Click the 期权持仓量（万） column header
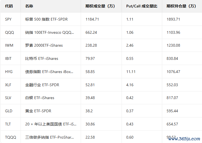Image resolution: width=202 pixels, height=143 pixels. point(181,6)
